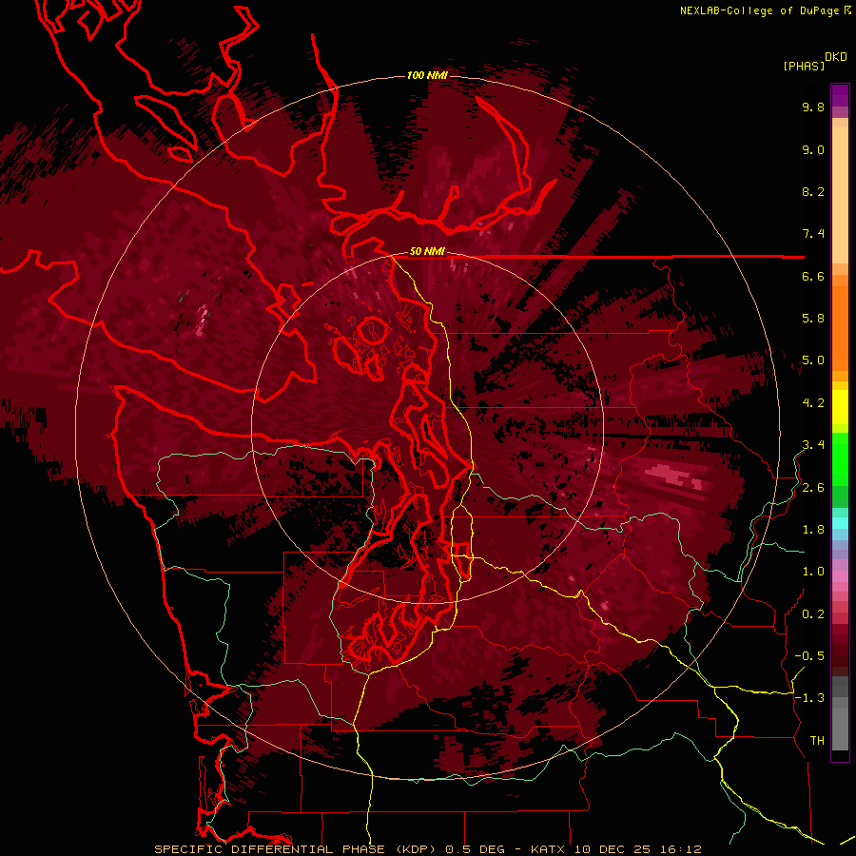The height and width of the screenshot is (856, 856).
Task: Click the 8.2 legend value
Action: (x=813, y=191)
